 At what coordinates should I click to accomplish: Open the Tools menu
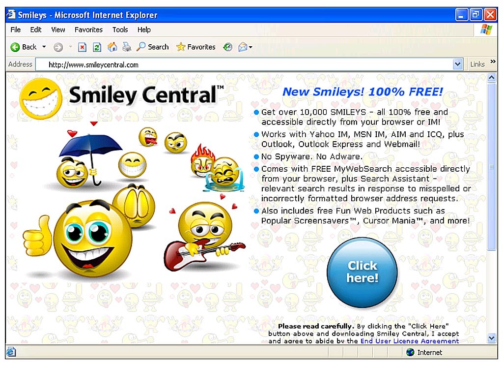[x=120, y=30]
